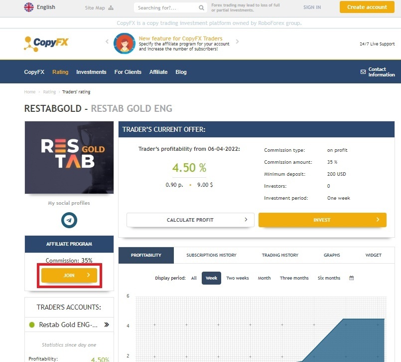Click the UK flag language icon

pos(29,7)
